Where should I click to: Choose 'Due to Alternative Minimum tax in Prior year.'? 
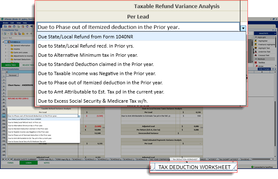[141, 55]
